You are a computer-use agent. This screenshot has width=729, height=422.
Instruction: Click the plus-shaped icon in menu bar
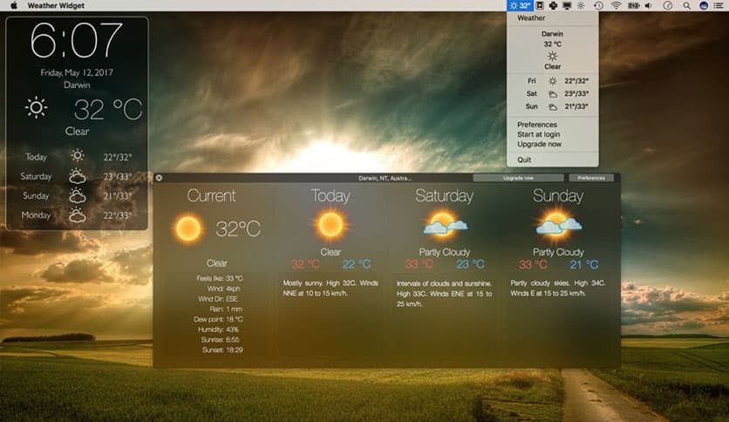(553, 5)
